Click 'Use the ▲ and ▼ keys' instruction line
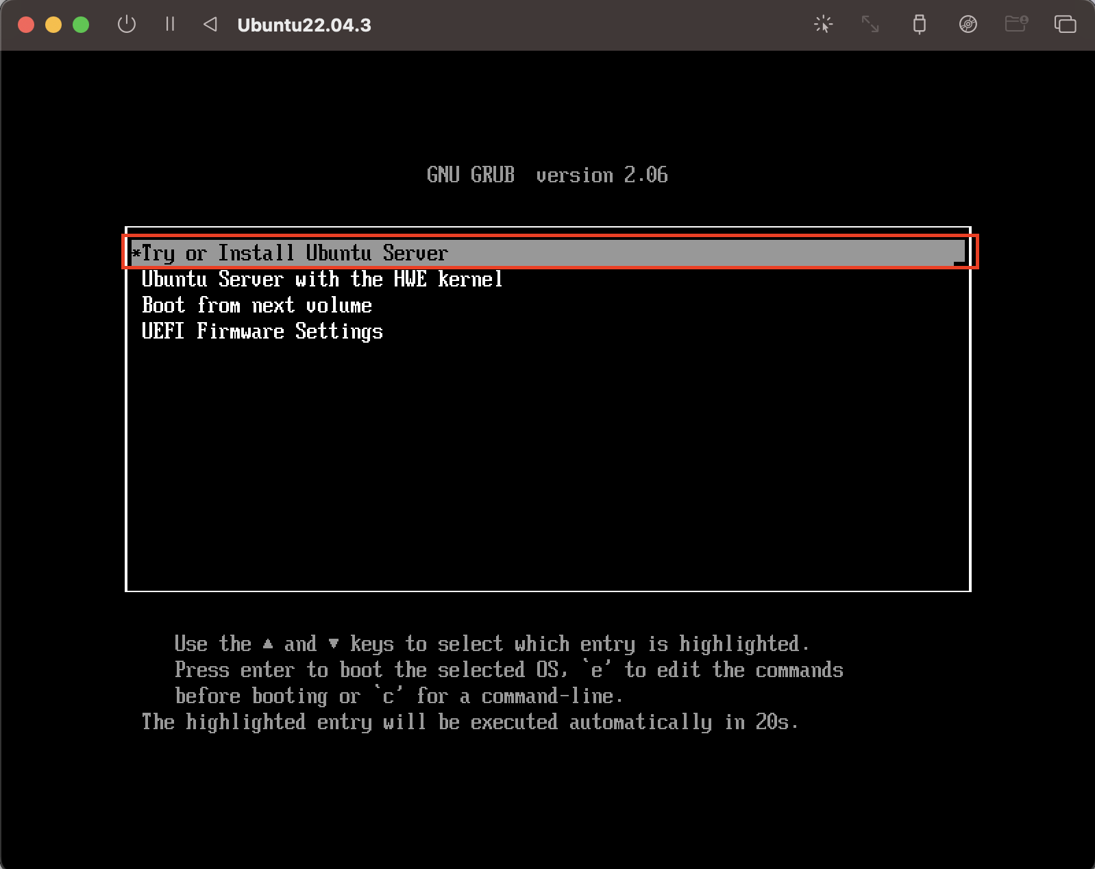Viewport: 1095px width, 869px height. (x=492, y=644)
